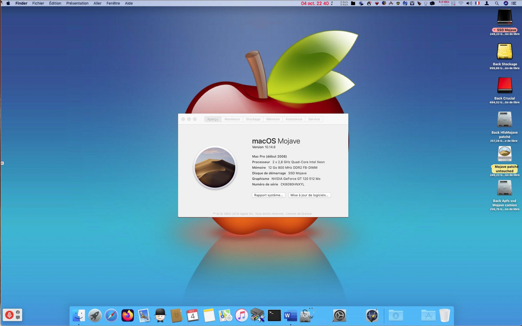Click the Rapport système button
Screen dimensions: 522x326
click(269, 195)
